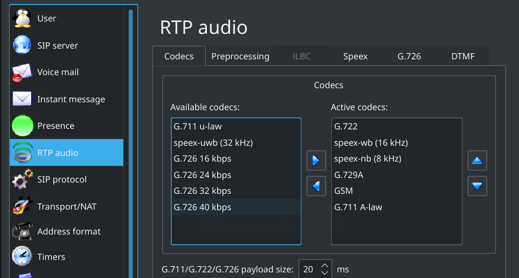Open the User settings penguin icon

pos(23,18)
